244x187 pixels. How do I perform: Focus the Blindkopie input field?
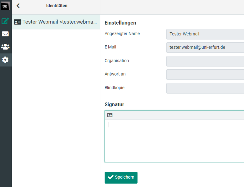(205, 88)
